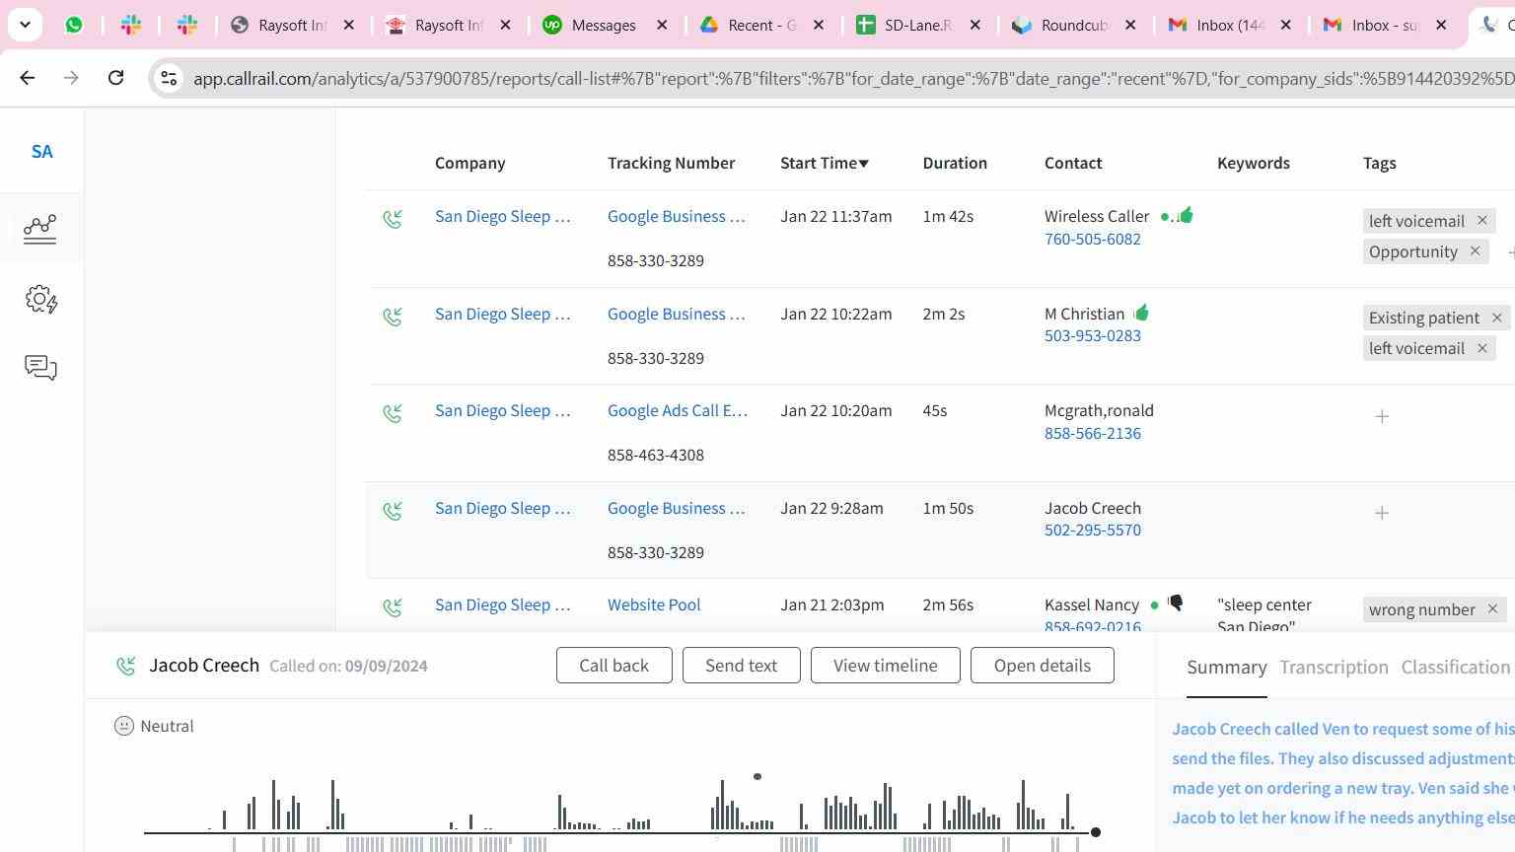Click the SA account logo
The width and height of the screenshot is (1515, 852).
point(41,151)
